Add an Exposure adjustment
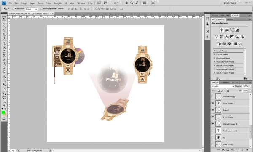This screenshot has height=152, width=253. (237, 30)
